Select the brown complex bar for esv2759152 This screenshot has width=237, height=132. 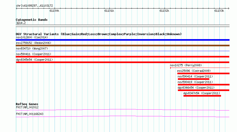click(122, 46)
